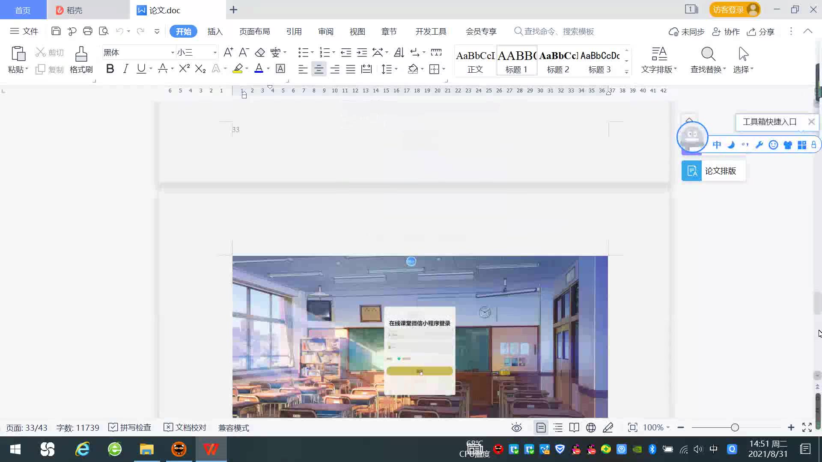Click the classroom login screenshot image

tap(420, 337)
